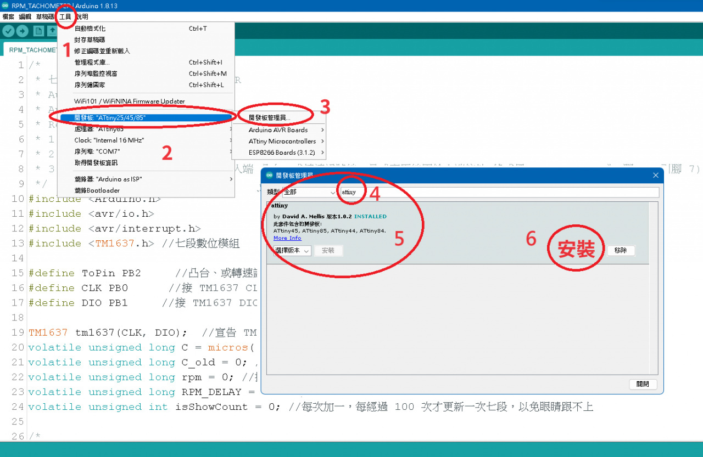Open the 選擇版本 version dropdown
This screenshot has width=703, height=457.
point(291,251)
